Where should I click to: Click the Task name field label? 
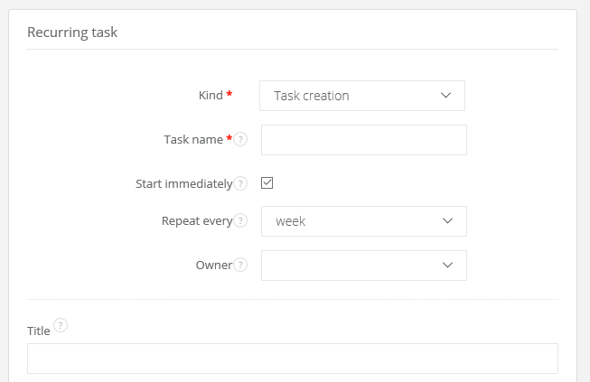(193, 140)
